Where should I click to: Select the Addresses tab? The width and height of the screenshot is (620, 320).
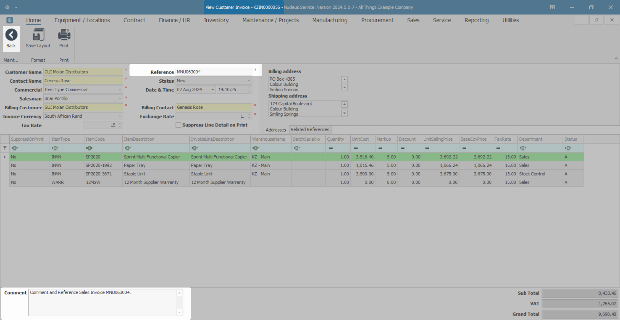pyautogui.click(x=276, y=130)
